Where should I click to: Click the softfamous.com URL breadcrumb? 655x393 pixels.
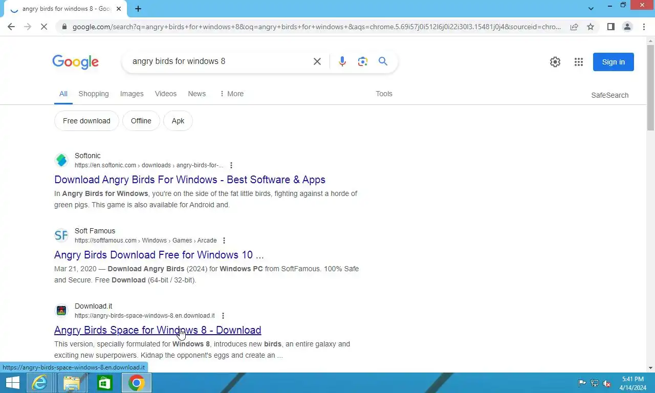pos(145,241)
